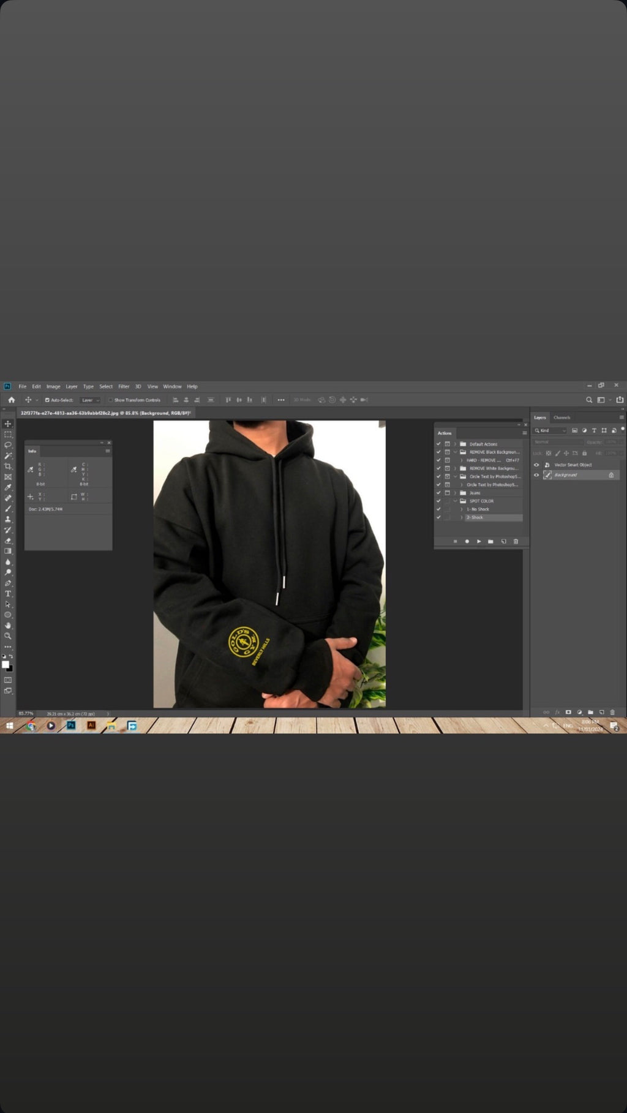Open the Search icon in options bar

[589, 400]
